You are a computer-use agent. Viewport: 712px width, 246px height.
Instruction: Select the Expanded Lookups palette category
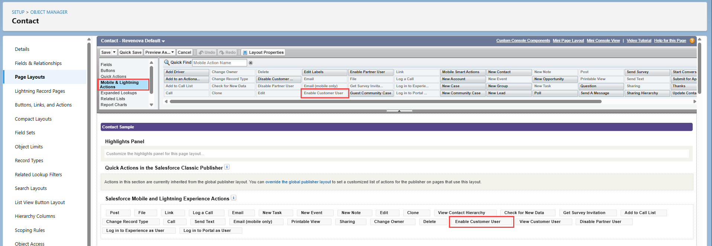point(119,93)
